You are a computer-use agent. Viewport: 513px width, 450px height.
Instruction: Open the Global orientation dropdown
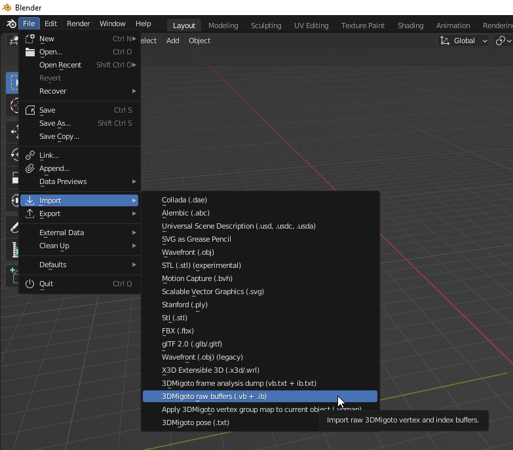[463, 41]
